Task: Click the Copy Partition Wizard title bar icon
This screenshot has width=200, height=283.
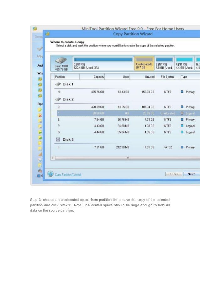Action: tap(47, 34)
